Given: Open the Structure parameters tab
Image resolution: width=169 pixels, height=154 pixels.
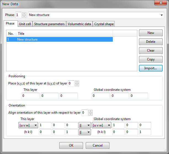Looking at the screenshot, I should 49,24.
